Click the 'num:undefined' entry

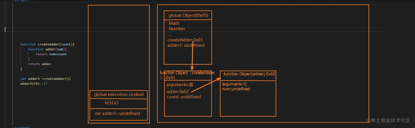coord(236,89)
